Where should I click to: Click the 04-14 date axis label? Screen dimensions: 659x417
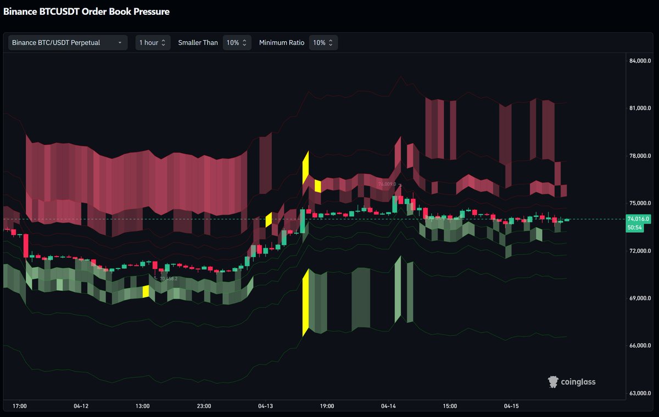point(388,407)
